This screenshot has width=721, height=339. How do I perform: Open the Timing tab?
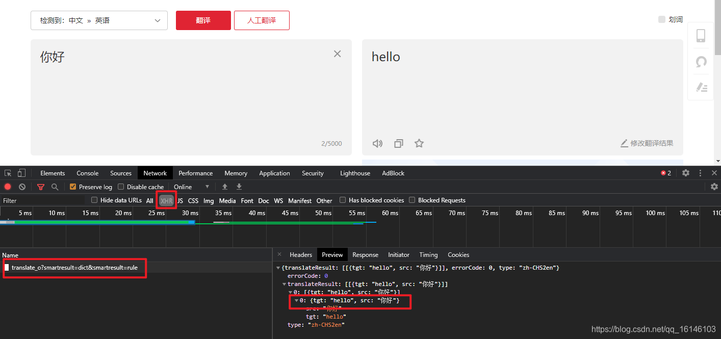[x=428, y=254]
